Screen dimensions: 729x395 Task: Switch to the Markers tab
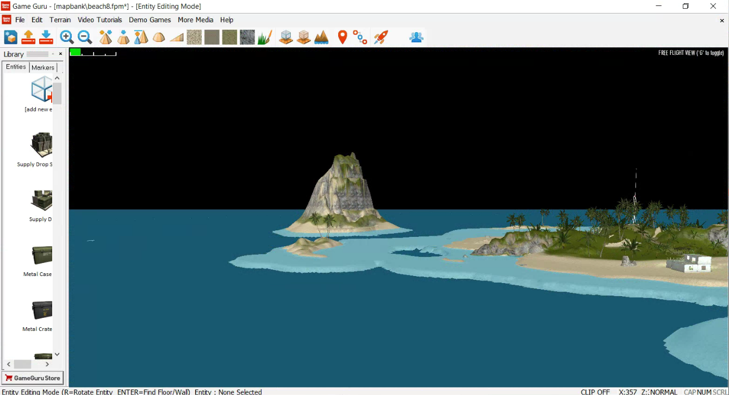(x=43, y=67)
